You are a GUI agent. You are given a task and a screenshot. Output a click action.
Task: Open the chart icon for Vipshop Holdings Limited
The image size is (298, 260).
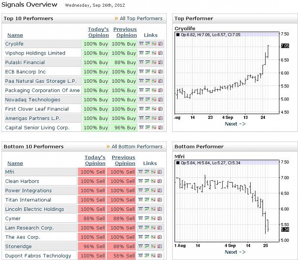click(148, 53)
